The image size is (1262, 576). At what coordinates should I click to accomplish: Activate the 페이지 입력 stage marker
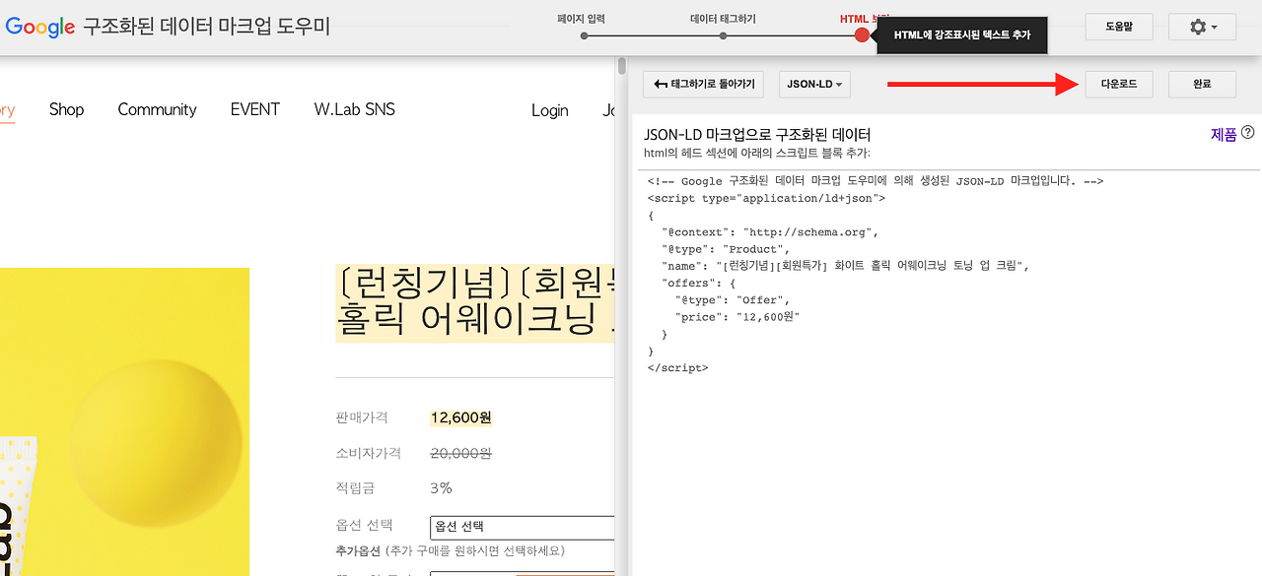tap(583, 36)
